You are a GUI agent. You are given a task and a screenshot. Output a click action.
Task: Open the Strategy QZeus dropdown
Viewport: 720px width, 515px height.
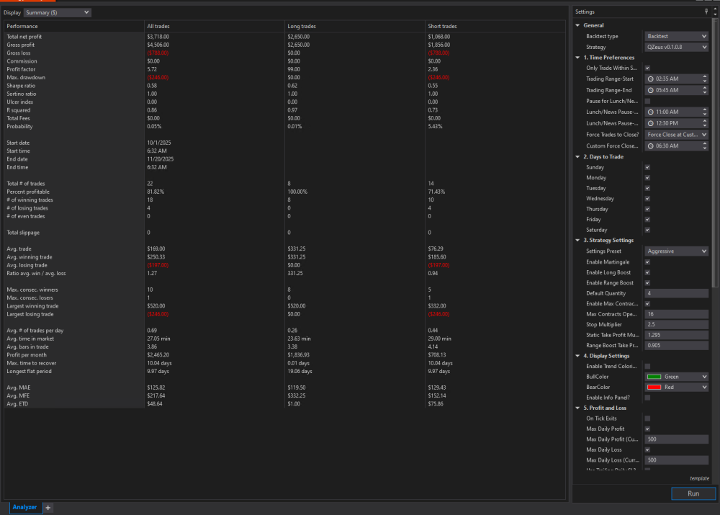click(676, 47)
